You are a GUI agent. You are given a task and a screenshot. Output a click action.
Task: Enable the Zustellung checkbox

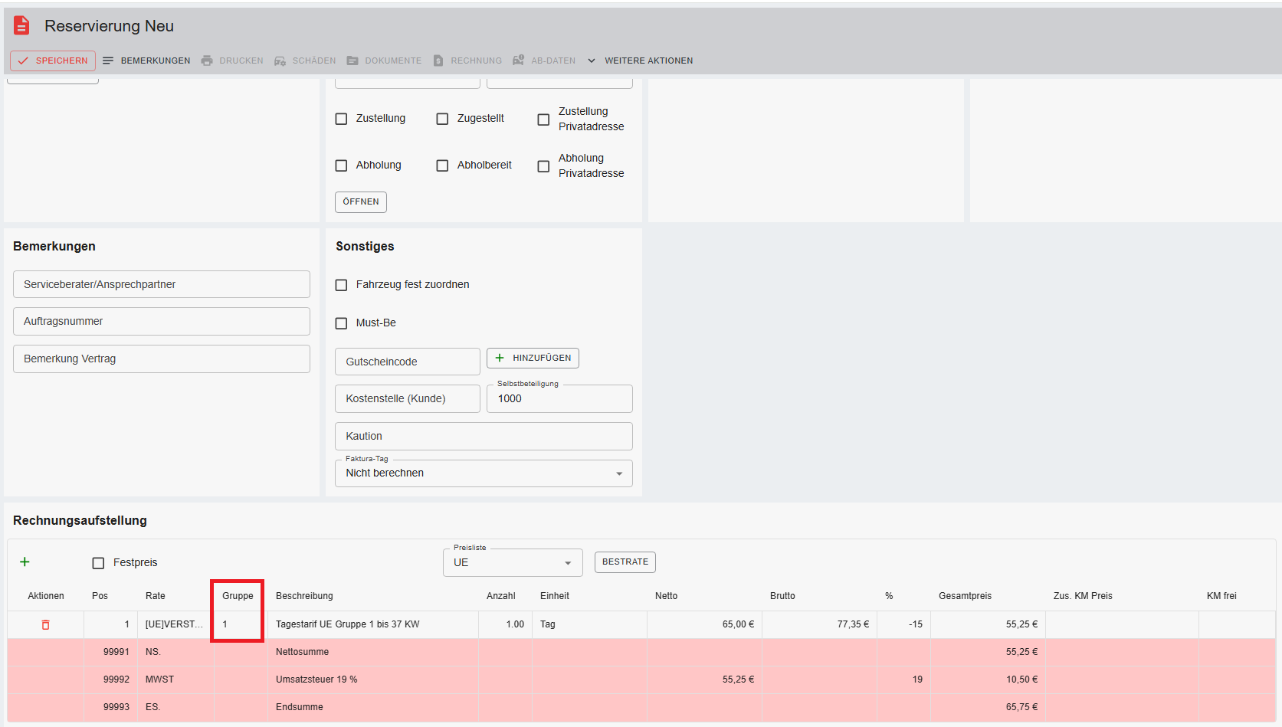[x=342, y=119]
